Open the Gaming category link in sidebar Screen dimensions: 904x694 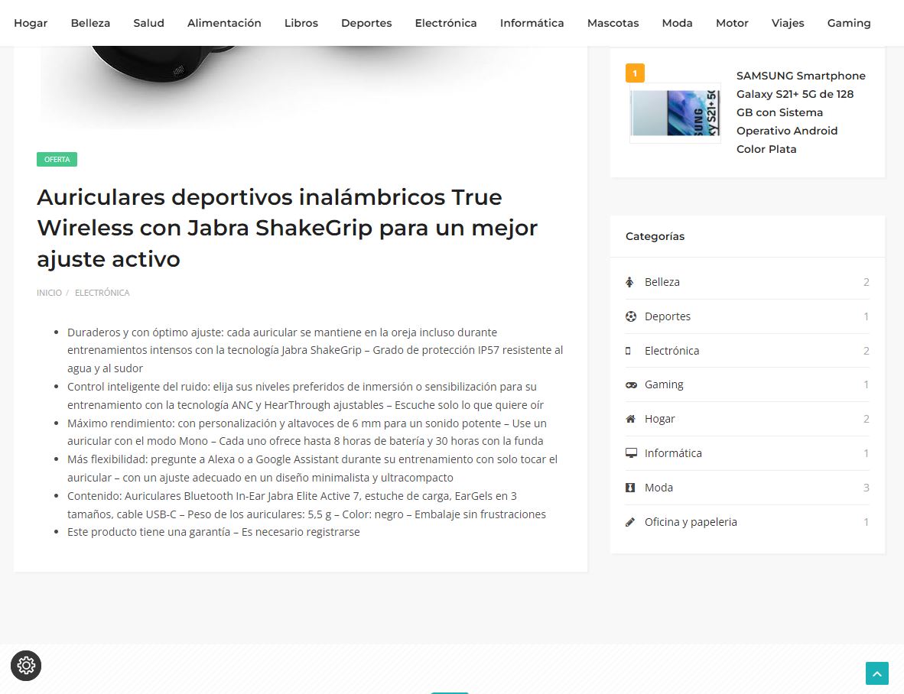click(x=664, y=384)
